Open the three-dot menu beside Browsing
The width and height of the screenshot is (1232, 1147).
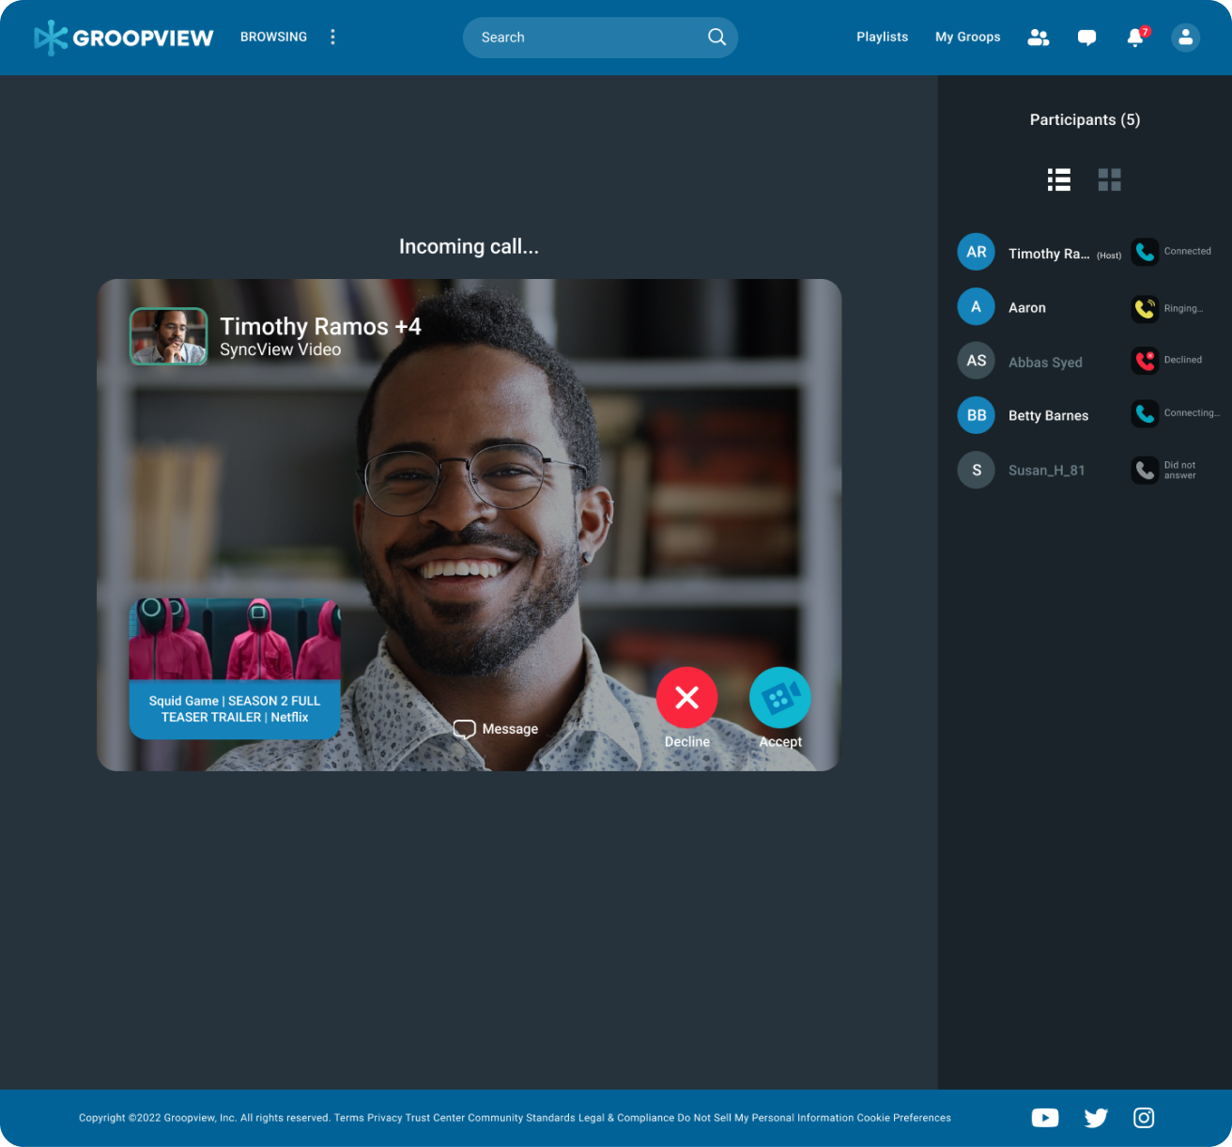coord(332,37)
